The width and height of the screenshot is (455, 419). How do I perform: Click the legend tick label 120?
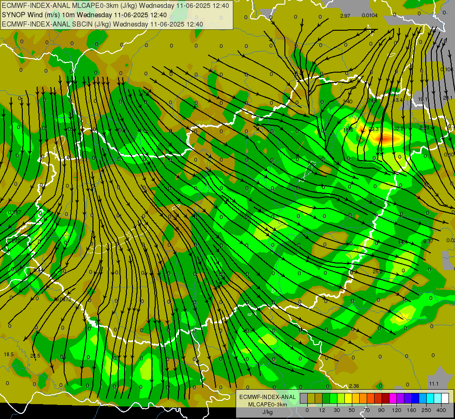tap(396, 410)
